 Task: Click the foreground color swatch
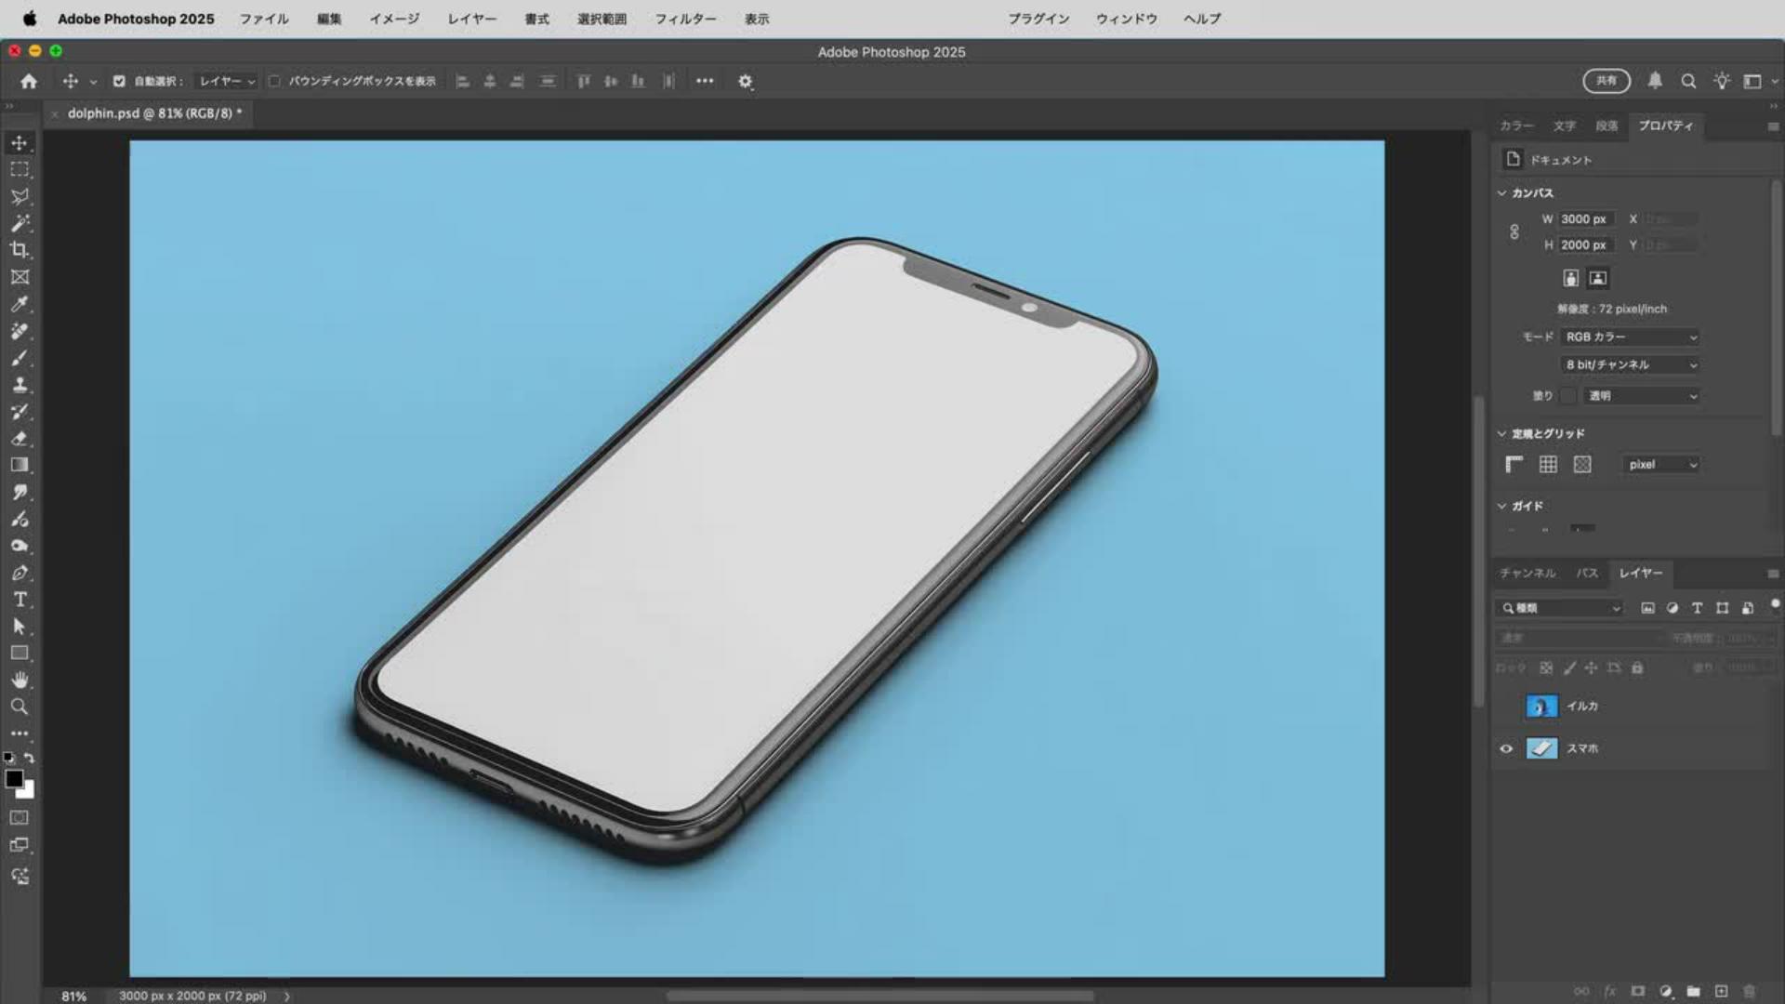[14, 779]
